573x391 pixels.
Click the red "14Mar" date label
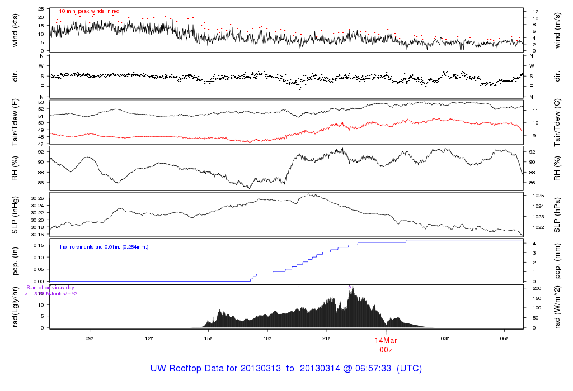[386, 341]
